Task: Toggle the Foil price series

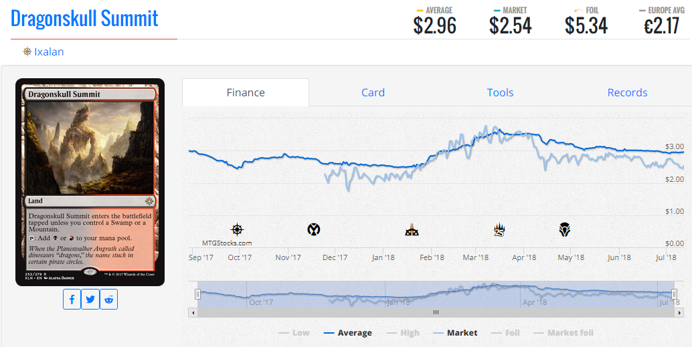Action: click(505, 333)
